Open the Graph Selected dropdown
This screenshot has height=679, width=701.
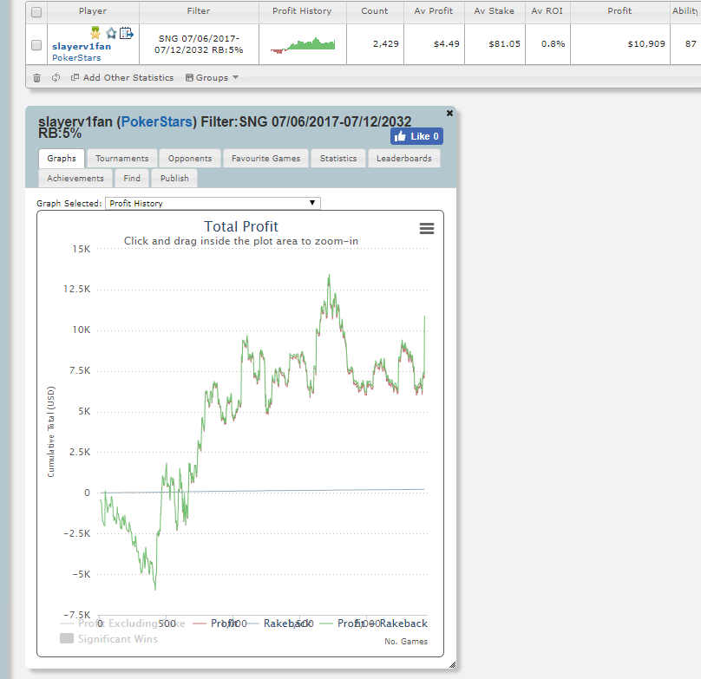(213, 204)
